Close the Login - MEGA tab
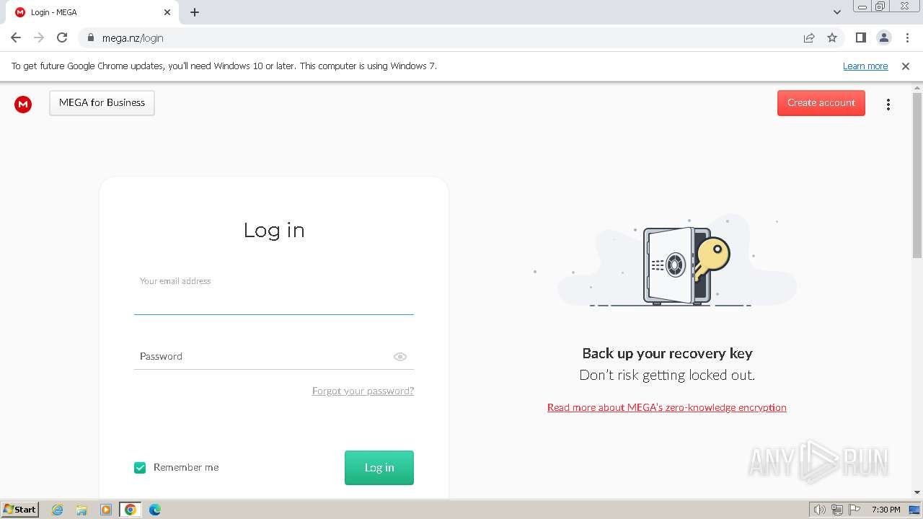The height and width of the screenshot is (519, 923). click(167, 12)
